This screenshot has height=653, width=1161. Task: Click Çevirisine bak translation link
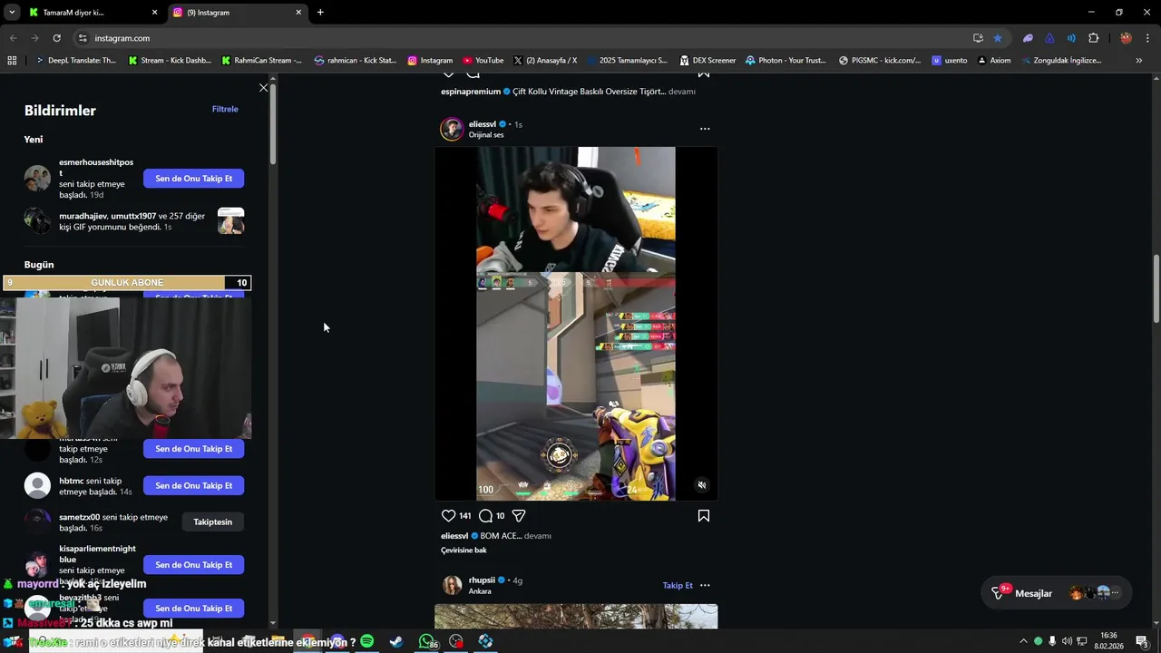[x=463, y=550]
